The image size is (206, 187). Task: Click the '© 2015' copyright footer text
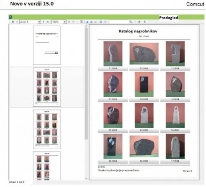point(102,167)
